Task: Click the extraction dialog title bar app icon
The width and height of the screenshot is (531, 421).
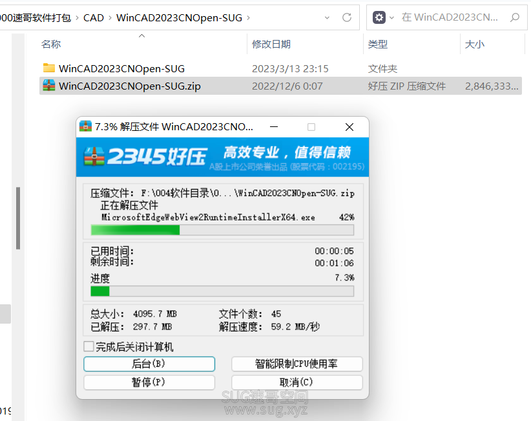Action: click(85, 126)
